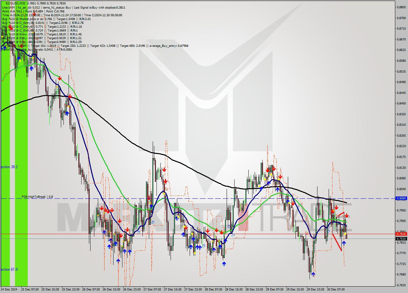Click the black 0.7830 current price tag
The width and height of the screenshot is (408, 293).
click(x=401, y=239)
